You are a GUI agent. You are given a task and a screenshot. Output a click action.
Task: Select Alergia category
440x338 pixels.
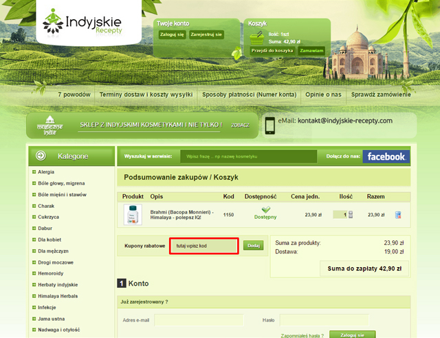[x=46, y=172]
